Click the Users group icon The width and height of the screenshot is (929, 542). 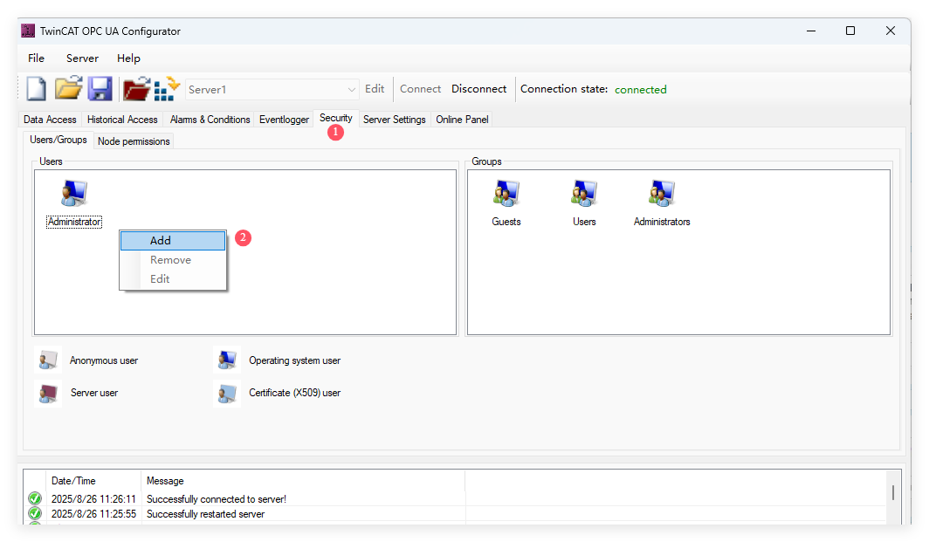pos(584,194)
